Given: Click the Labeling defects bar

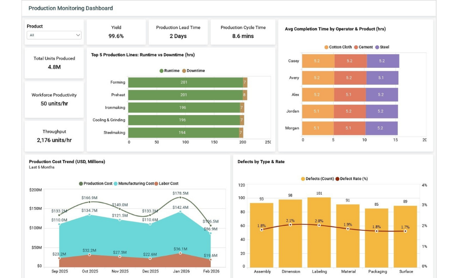Looking at the screenshot, I should pos(319,232).
